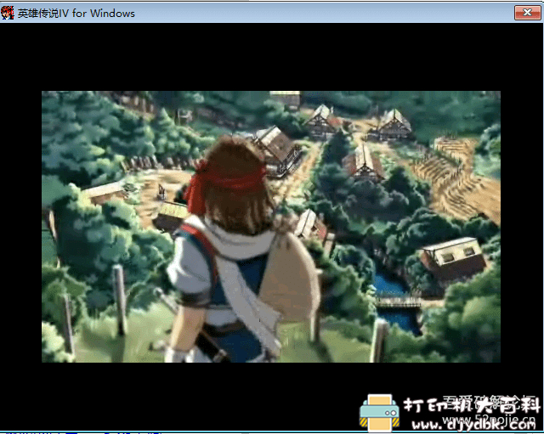Click the title text 英雄传说IV for Windows
The height and width of the screenshot is (434, 544).
[76, 14]
